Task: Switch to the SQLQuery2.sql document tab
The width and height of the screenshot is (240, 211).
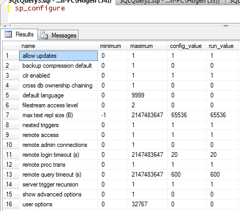Action: click(170, 2)
